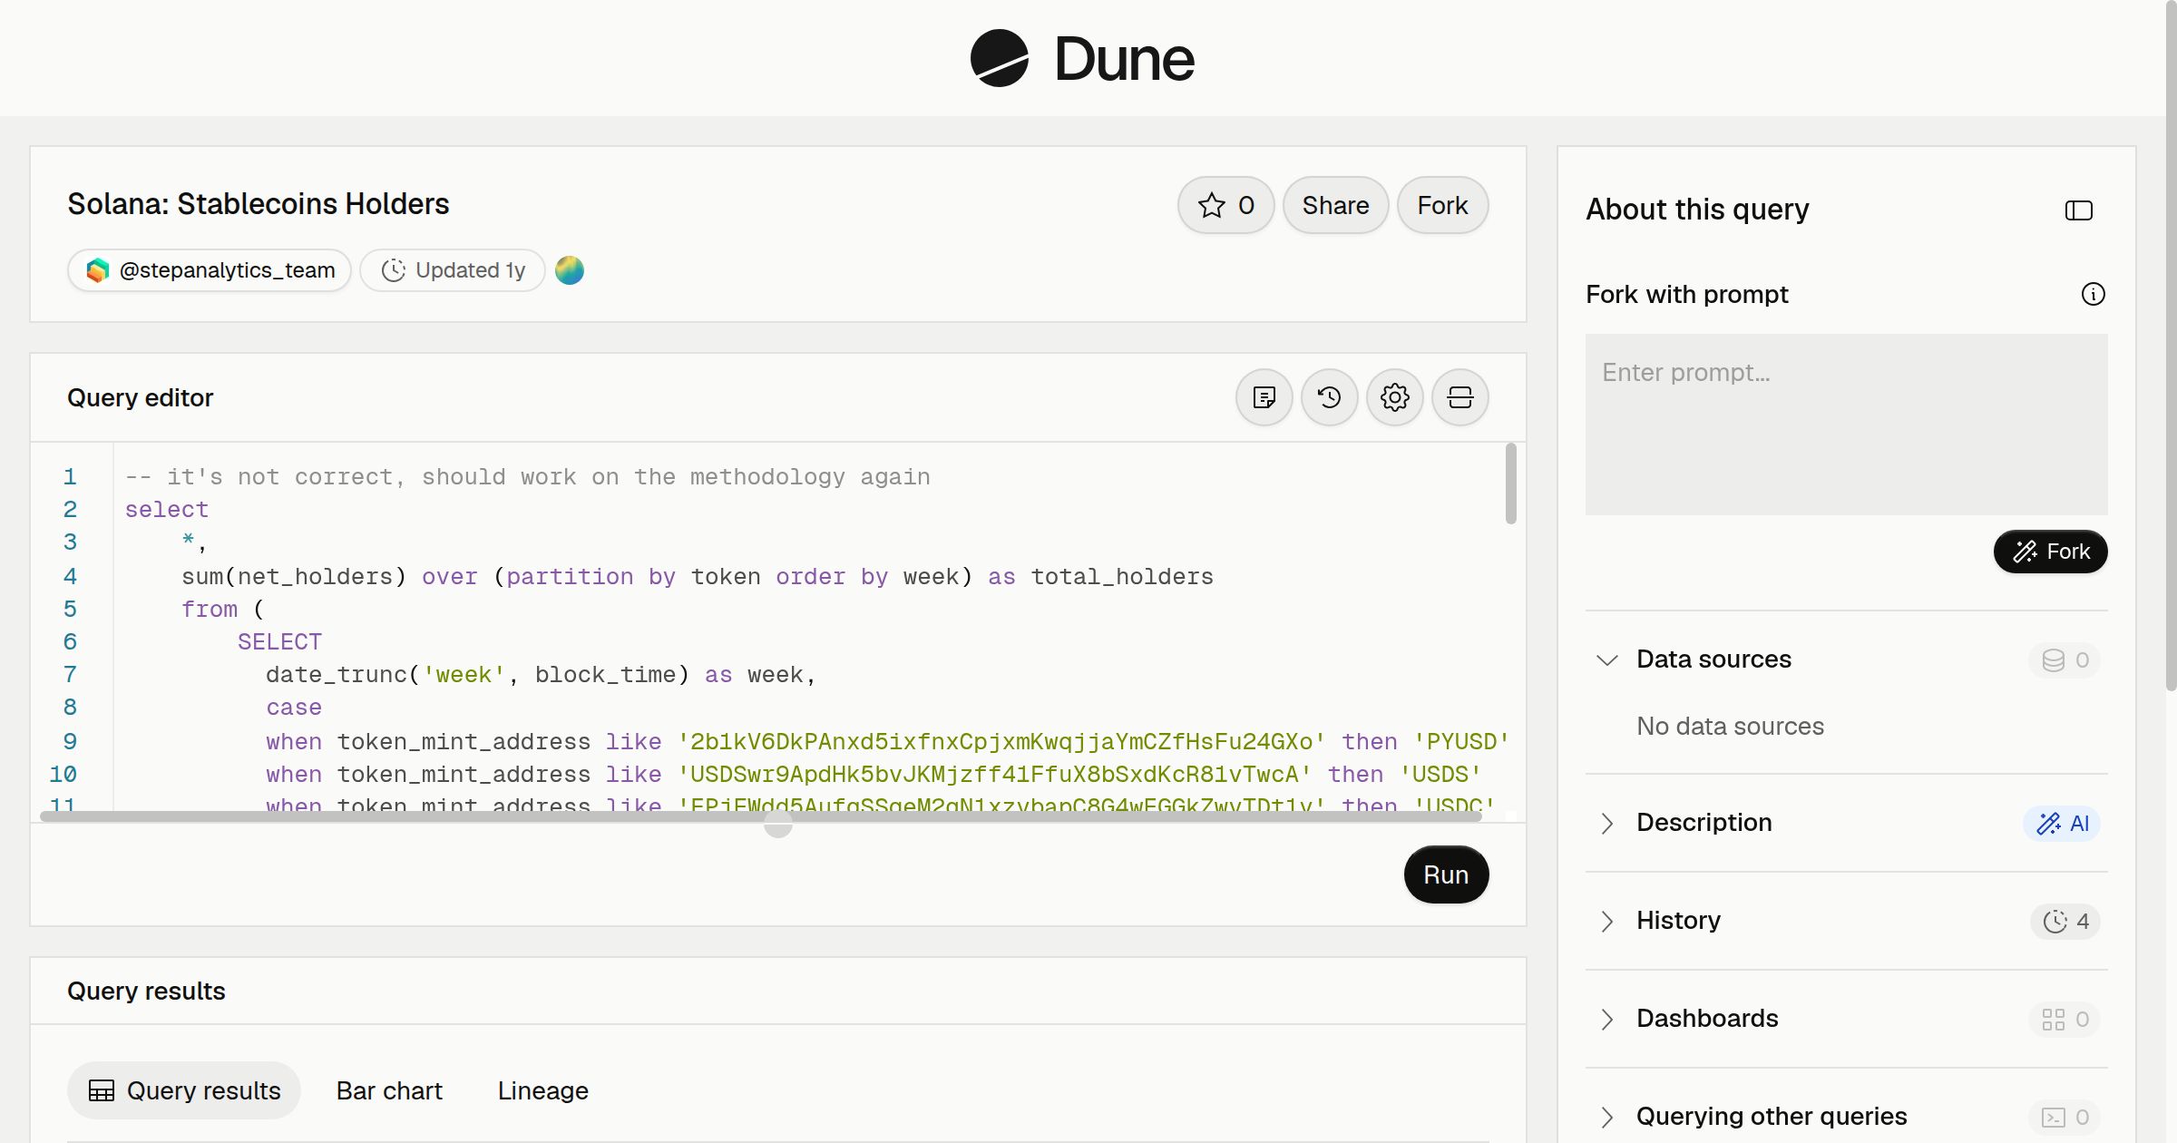
Task: Open @stepanalytics_team profile link
Action: pos(210,270)
